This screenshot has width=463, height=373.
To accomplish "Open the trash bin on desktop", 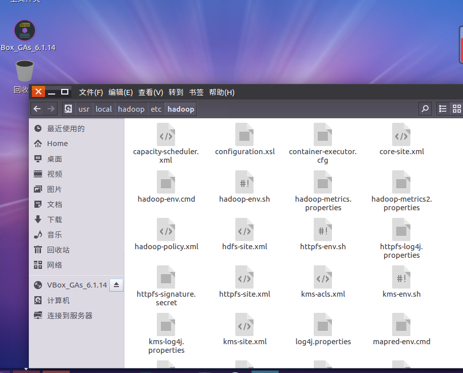I will (x=24, y=71).
